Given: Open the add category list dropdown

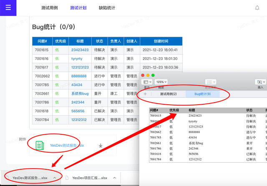Looking at the screenshot, I should [x=211, y=82].
